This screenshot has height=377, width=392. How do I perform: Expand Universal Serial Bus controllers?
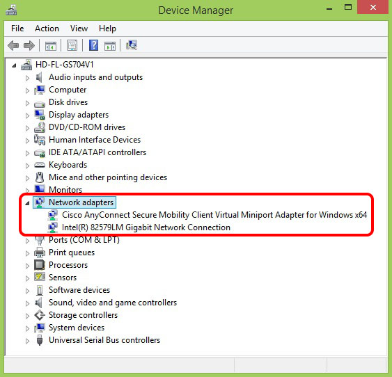click(x=27, y=341)
